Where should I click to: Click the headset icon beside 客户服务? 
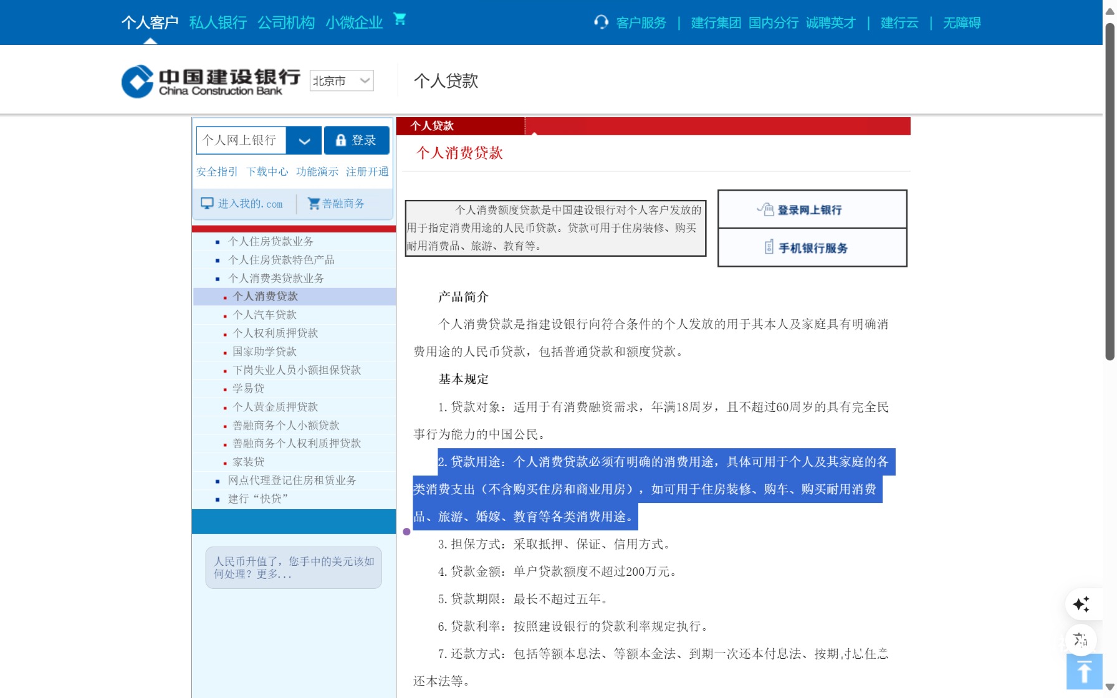click(x=600, y=22)
